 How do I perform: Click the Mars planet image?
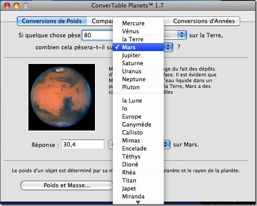(x=62, y=97)
